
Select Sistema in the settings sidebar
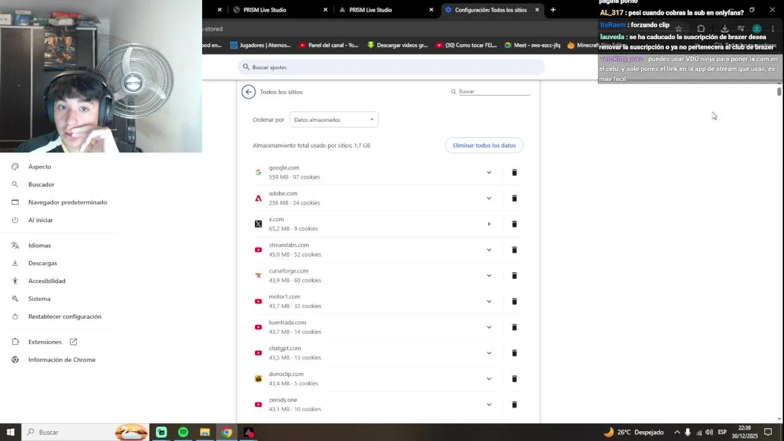point(39,299)
